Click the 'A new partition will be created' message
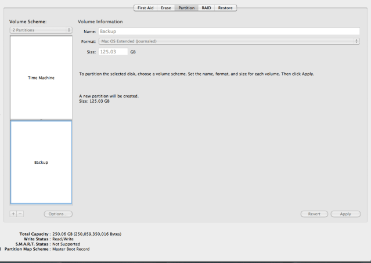This screenshot has width=371, height=263. [x=109, y=96]
